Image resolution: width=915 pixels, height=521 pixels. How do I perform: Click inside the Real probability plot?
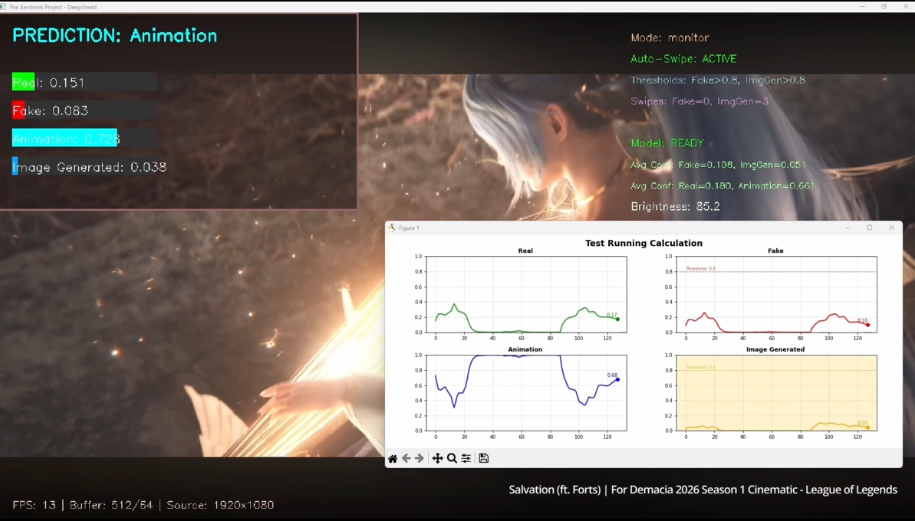pos(526,294)
